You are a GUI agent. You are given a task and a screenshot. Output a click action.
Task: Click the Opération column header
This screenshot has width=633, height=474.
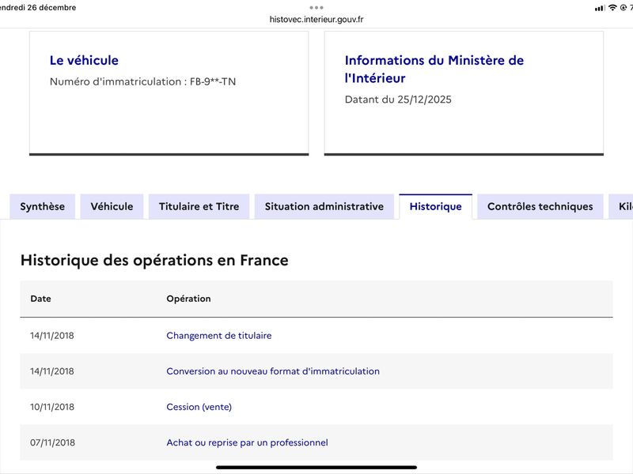[x=188, y=299]
